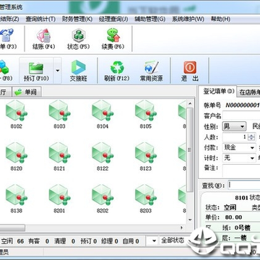
Task: Open the 经理查询(J) menu
Action: [x=113, y=19]
